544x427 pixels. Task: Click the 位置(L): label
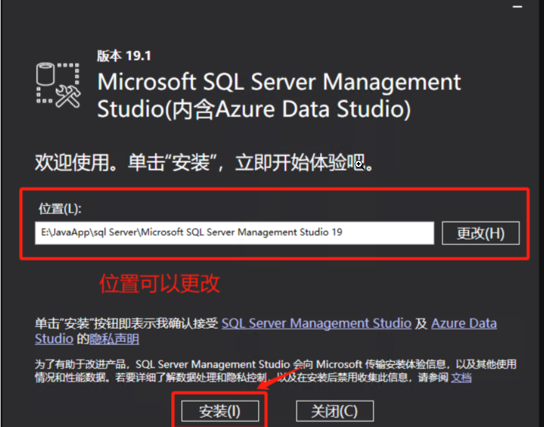(x=60, y=209)
